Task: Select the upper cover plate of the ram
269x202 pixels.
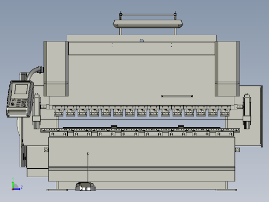Action: click(x=142, y=48)
